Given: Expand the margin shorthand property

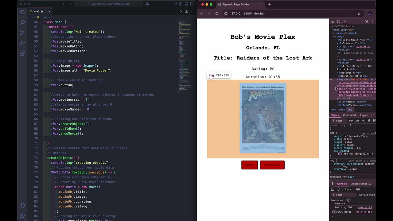Looking at the screenshot, I should coord(345,136).
